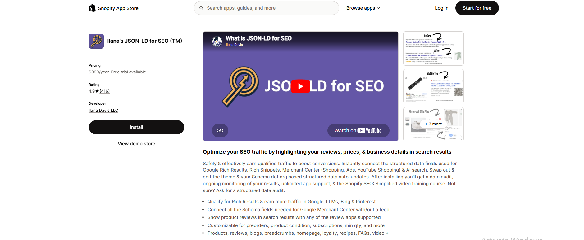
Task: Click the Shopify bag logo icon
Action: point(92,8)
